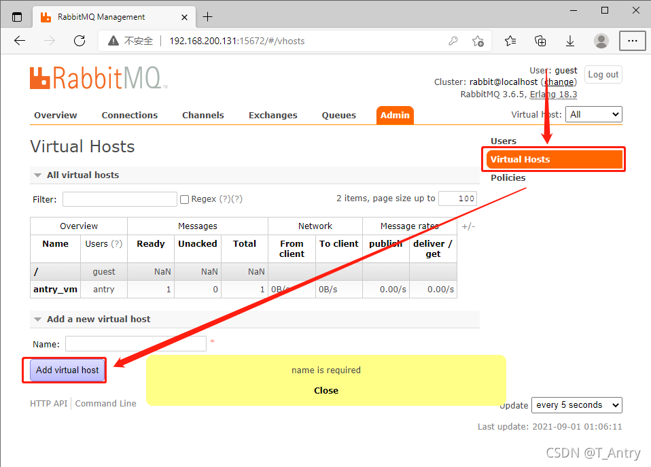Click the second Regex help question mark
651x467 pixels.
coord(236,199)
